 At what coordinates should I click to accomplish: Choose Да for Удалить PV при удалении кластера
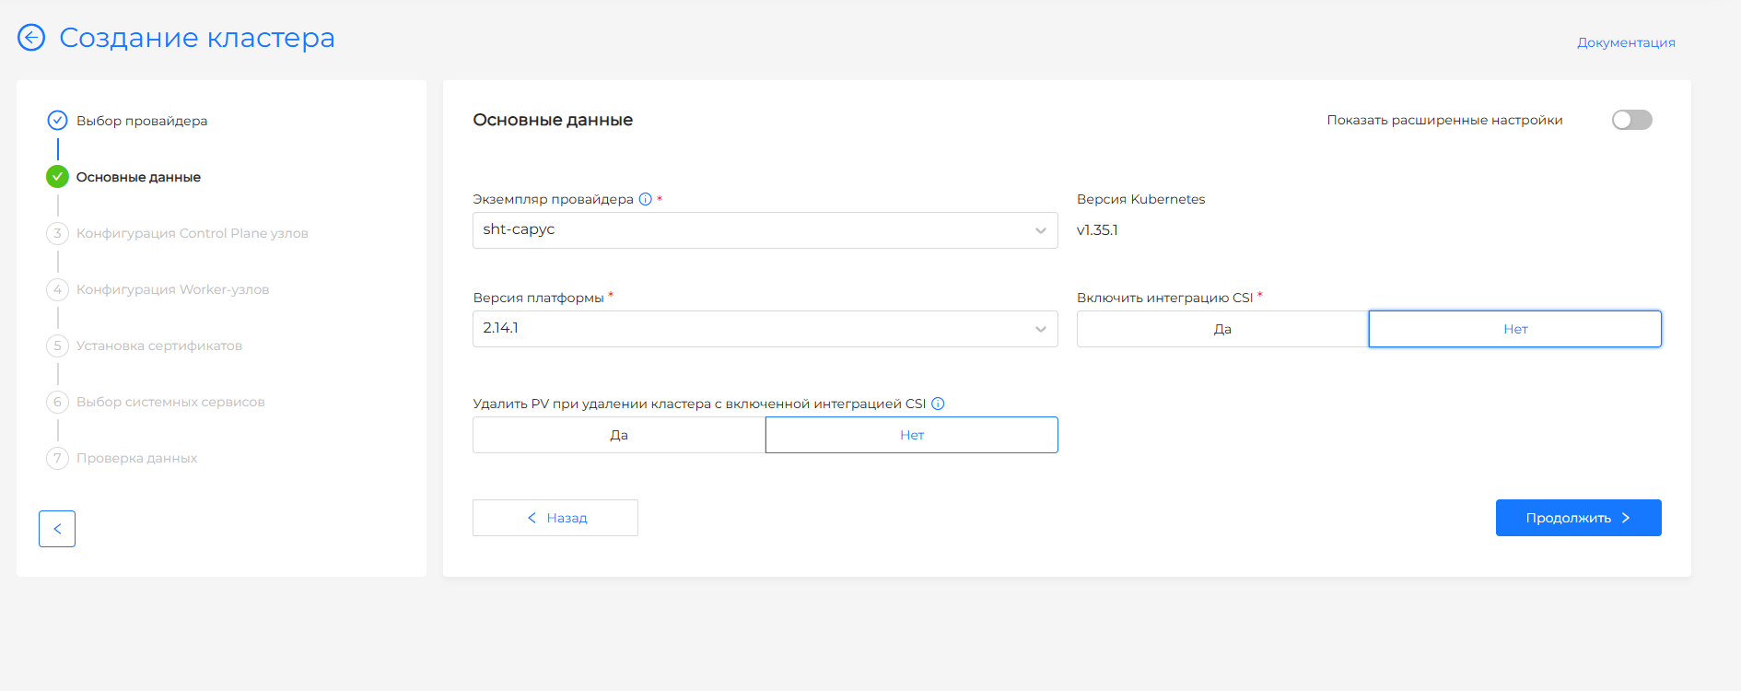pos(619,435)
